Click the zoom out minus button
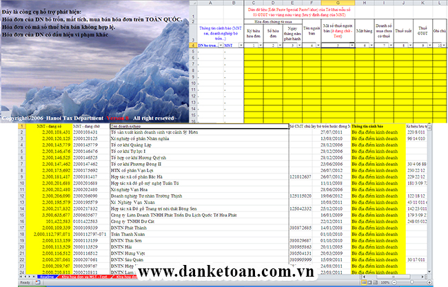 pyautogui.click(x=394, y=282)
